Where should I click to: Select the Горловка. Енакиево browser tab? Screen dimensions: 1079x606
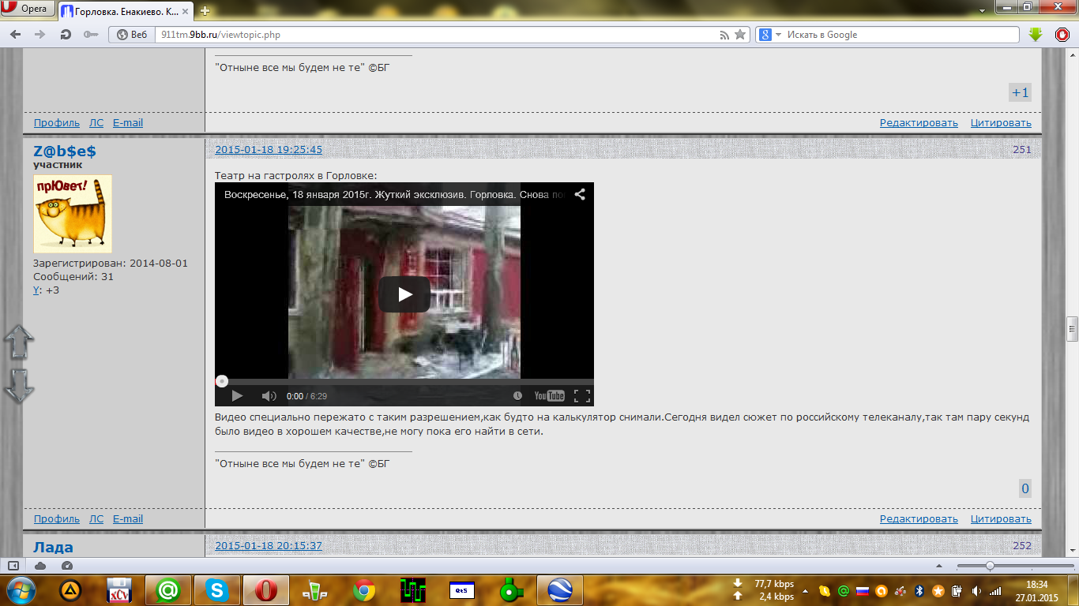(126, 11)
